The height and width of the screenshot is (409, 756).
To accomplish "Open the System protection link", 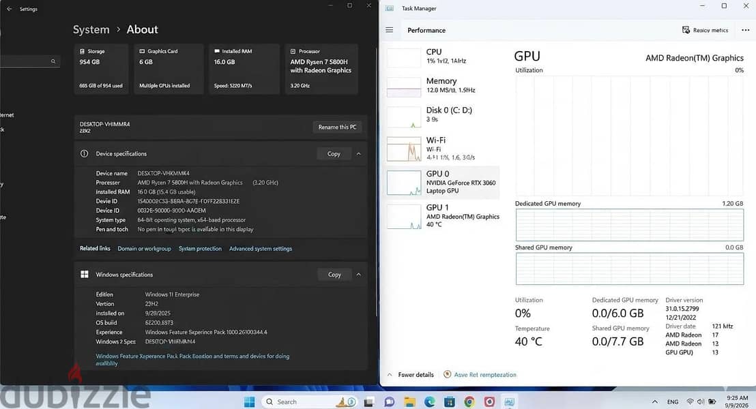I will [x=200, y=249].
